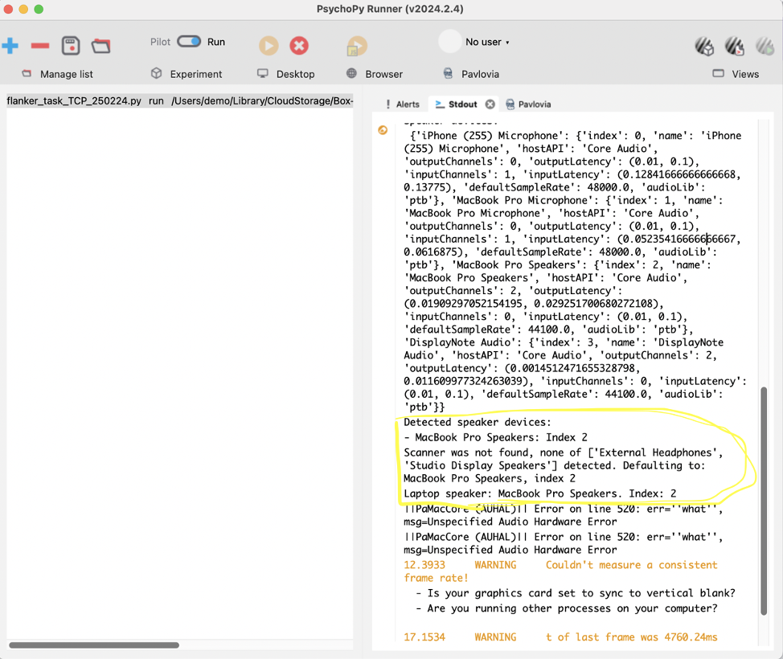
Task: Switch to the Pavlovia output tab
Action: coord(528,104)
